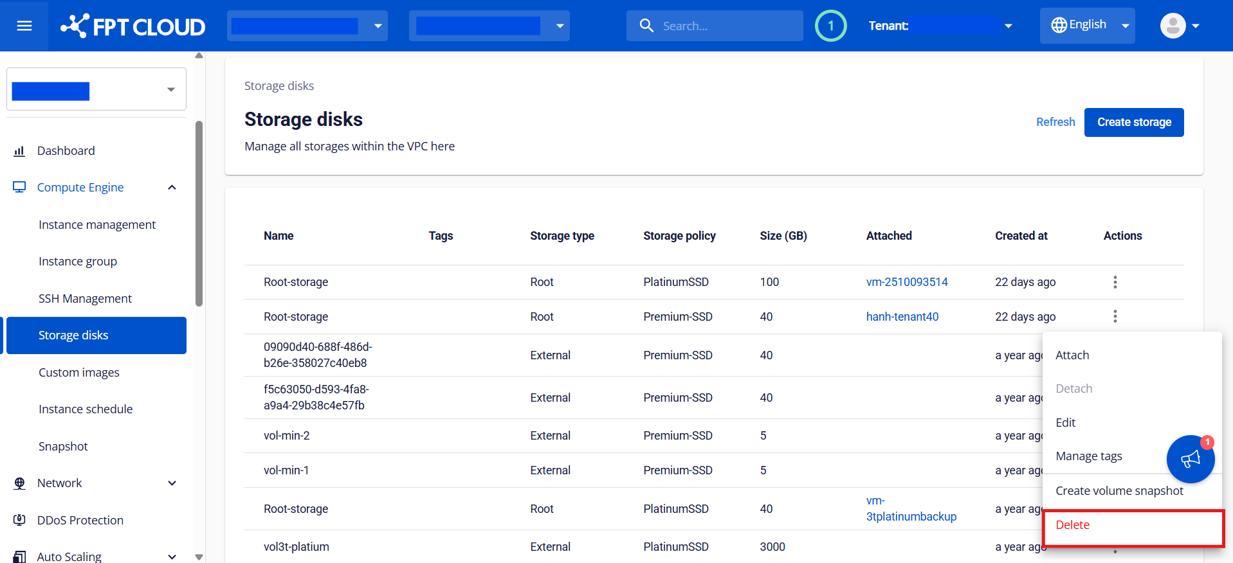
Task: Click the Dashboard chart icon
Action: (x=19, y=151)
